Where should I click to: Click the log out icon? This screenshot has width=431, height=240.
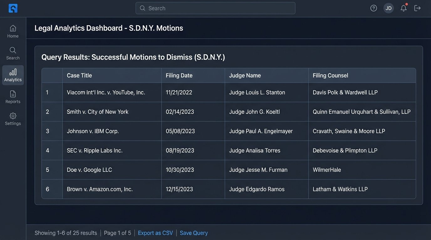[x=417, y=8]
